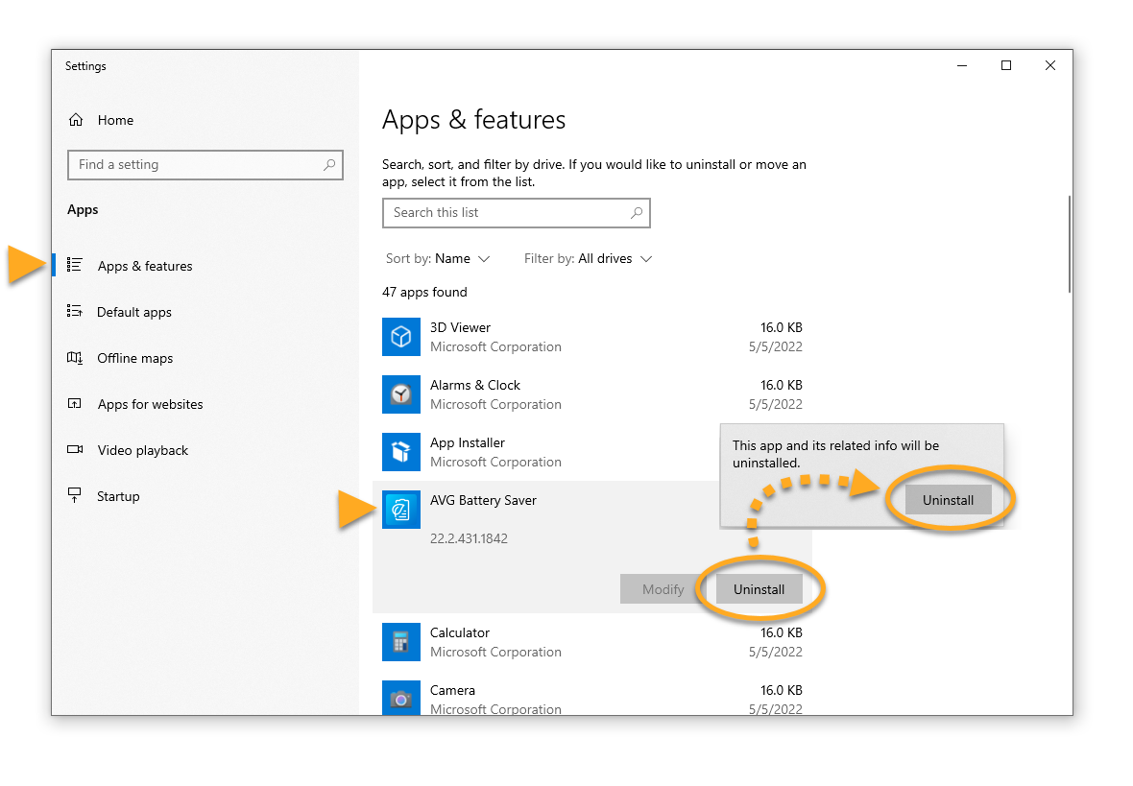Click the Alarms & Clock app icon
This screenshot has width=1133, height=786.
[401, 394]
